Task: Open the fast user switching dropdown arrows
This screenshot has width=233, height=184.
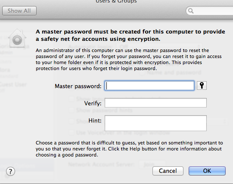Action: tap(225, 121)
